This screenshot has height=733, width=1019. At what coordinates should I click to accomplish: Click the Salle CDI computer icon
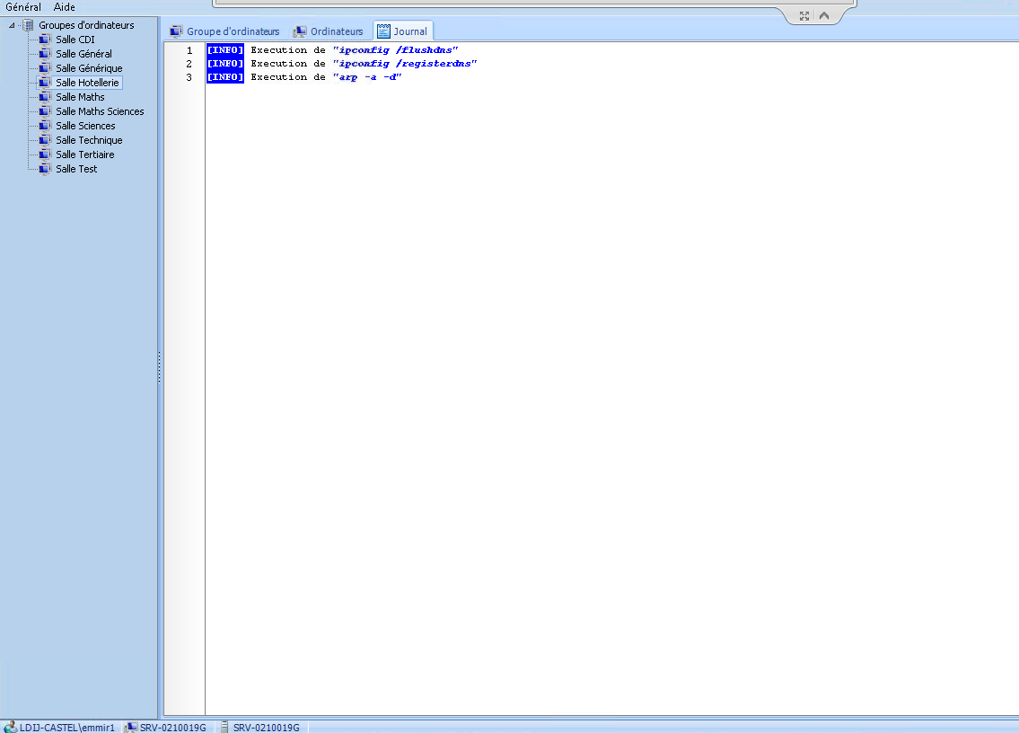tap(45, 40)
